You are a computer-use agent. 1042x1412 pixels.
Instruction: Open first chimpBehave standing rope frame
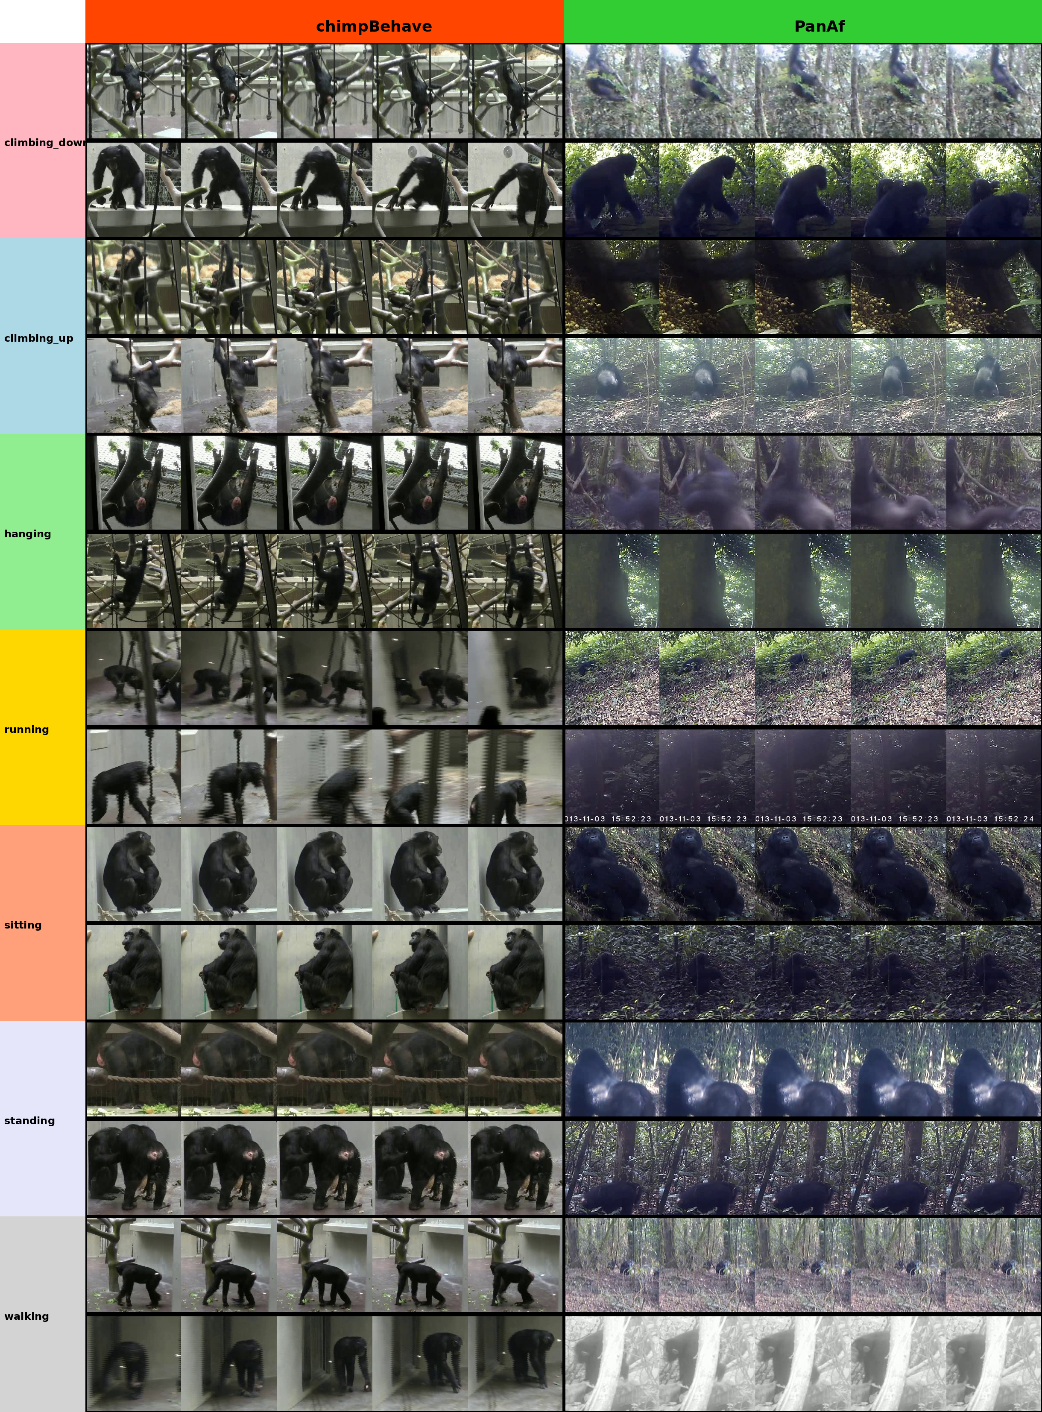134,1069
